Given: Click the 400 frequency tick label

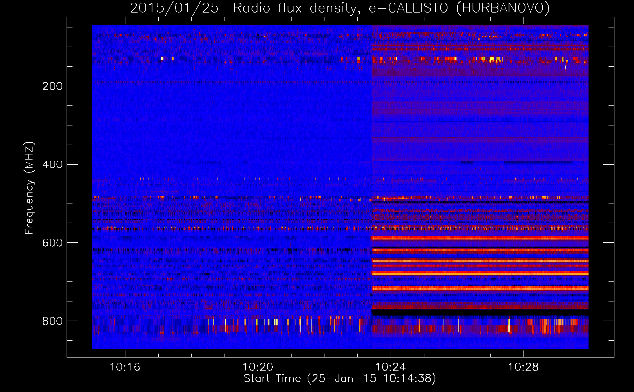Looking at the screenshot, I should tap(53, 165).
